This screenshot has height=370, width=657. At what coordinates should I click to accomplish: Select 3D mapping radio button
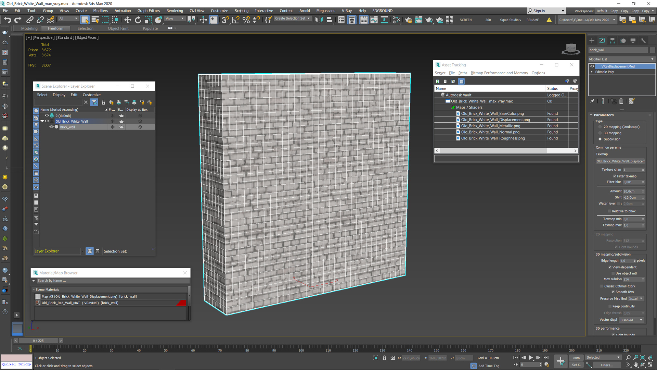tap(600, 133)
